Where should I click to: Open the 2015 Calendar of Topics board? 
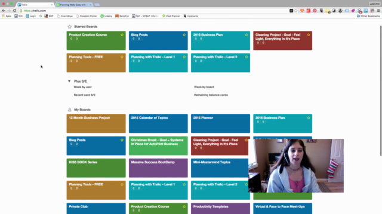pyautogui.click(x=158, y=124)
